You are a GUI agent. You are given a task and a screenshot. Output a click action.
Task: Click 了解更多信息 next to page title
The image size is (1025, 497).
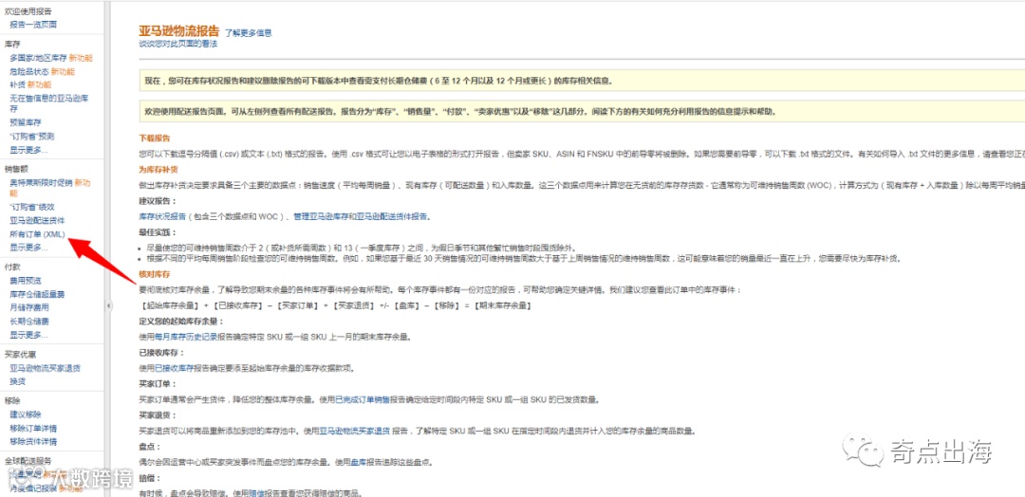pos(249,32)
